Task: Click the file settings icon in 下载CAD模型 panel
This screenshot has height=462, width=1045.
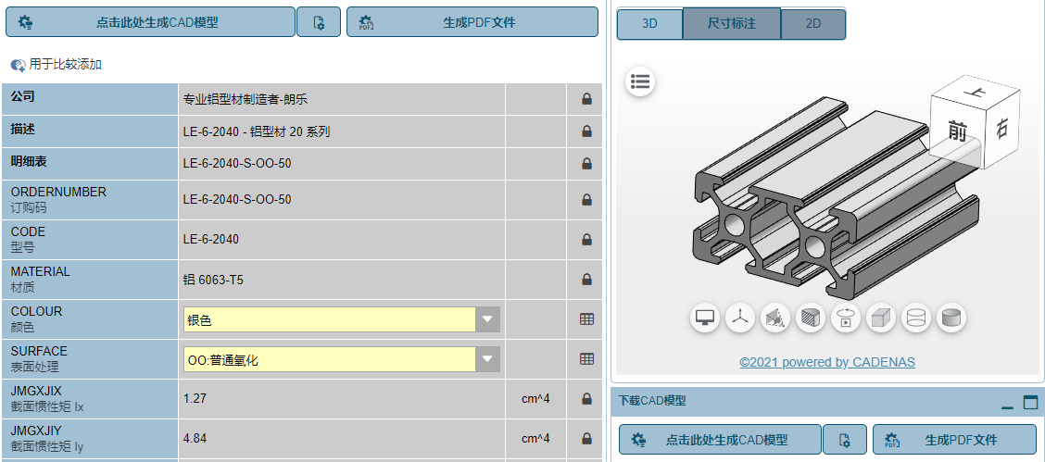Action: point(844,440)
